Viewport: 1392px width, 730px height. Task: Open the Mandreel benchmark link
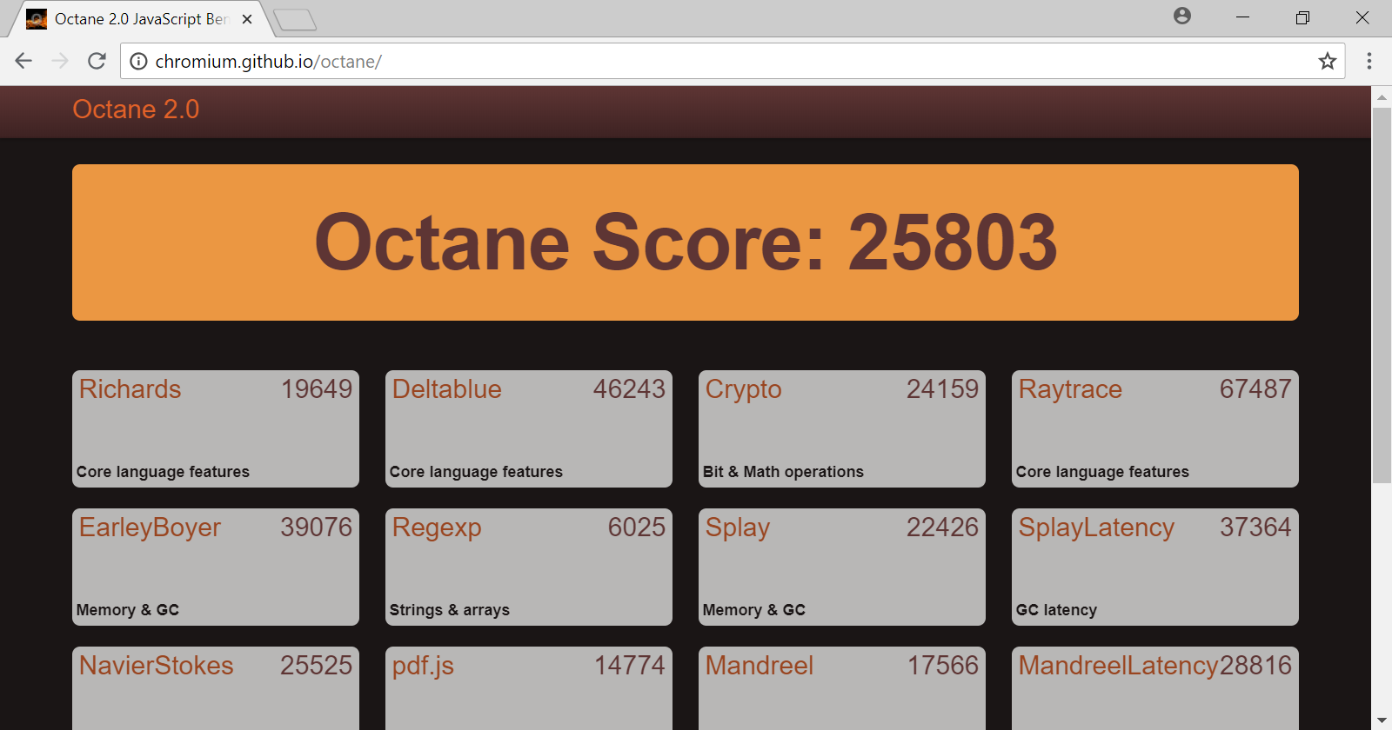click(x=760, y=666)
